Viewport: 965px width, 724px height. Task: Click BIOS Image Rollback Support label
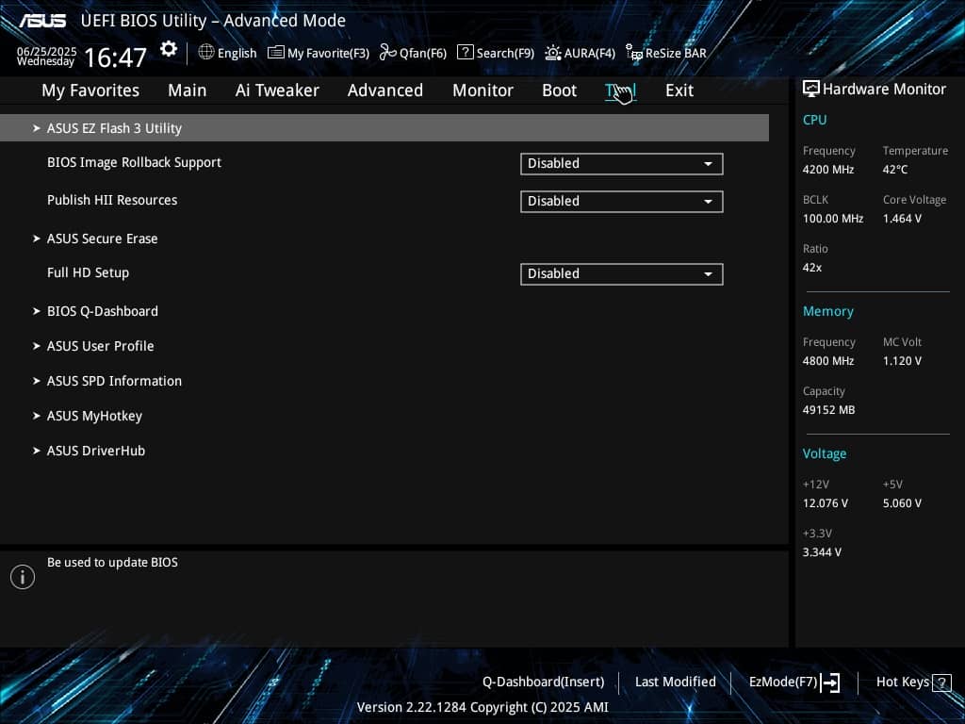tap(134, 162)
